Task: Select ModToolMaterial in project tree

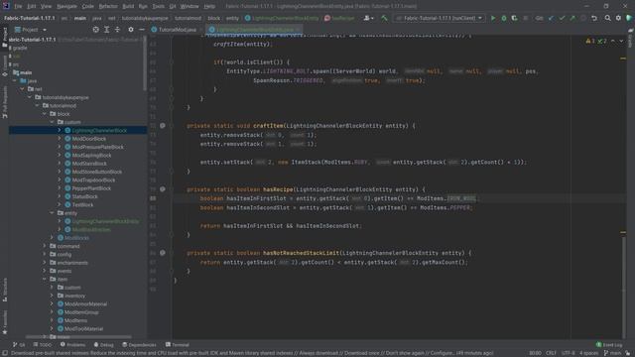Action: pyautogui.click(x=83, y=328)
